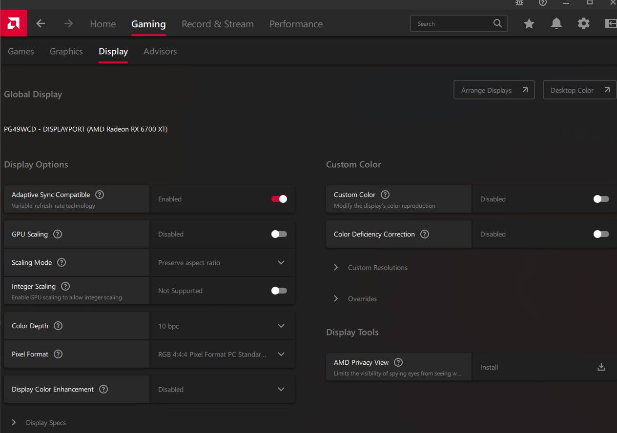Viewport: 617px width, 433px height.
Task: Click Arrange Displays button
Action: tap(494, 90)
